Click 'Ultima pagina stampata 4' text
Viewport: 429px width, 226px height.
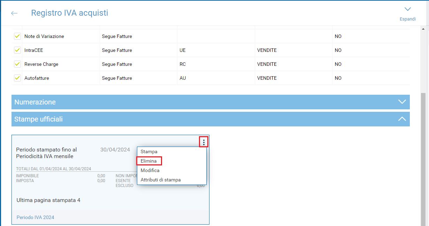[48, 200]
